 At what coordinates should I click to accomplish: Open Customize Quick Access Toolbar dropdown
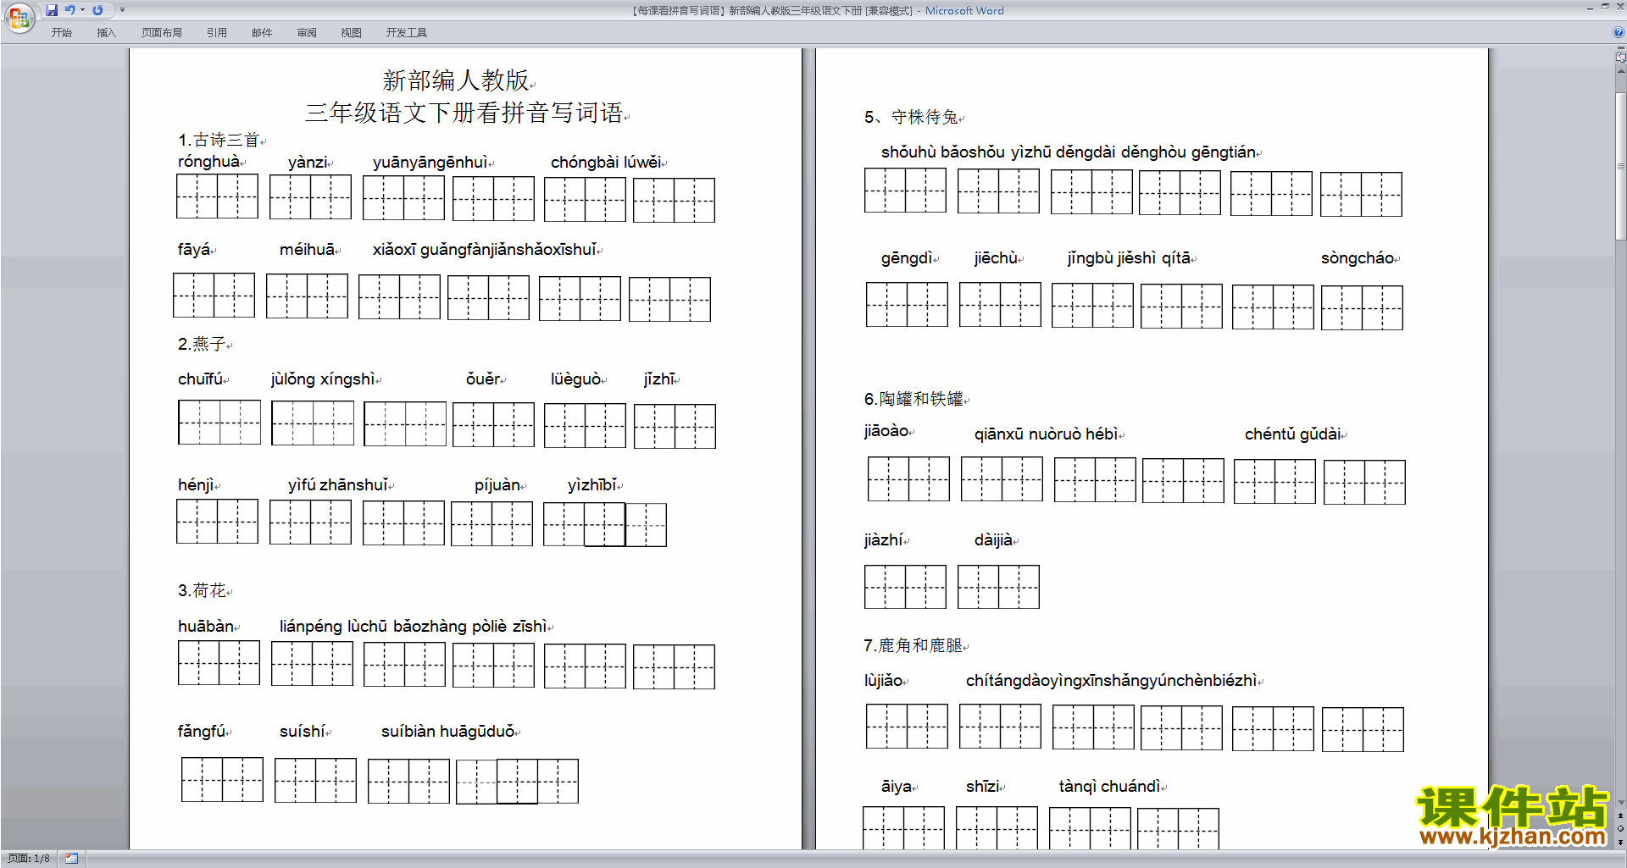coord(122,10)
